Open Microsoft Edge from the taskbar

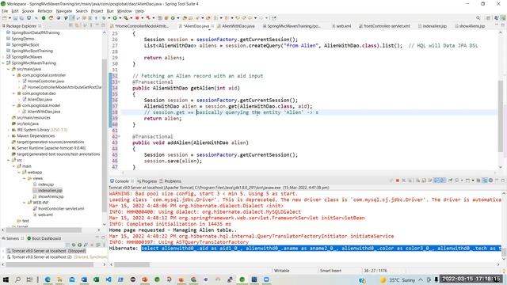[48, 279]
